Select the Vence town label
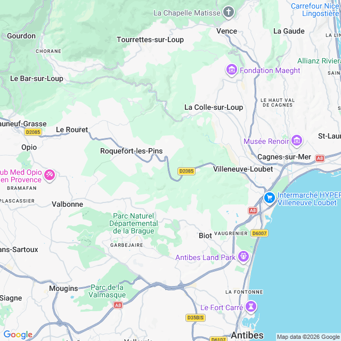Viewport: 341px width, 341px height. point(226,31)
